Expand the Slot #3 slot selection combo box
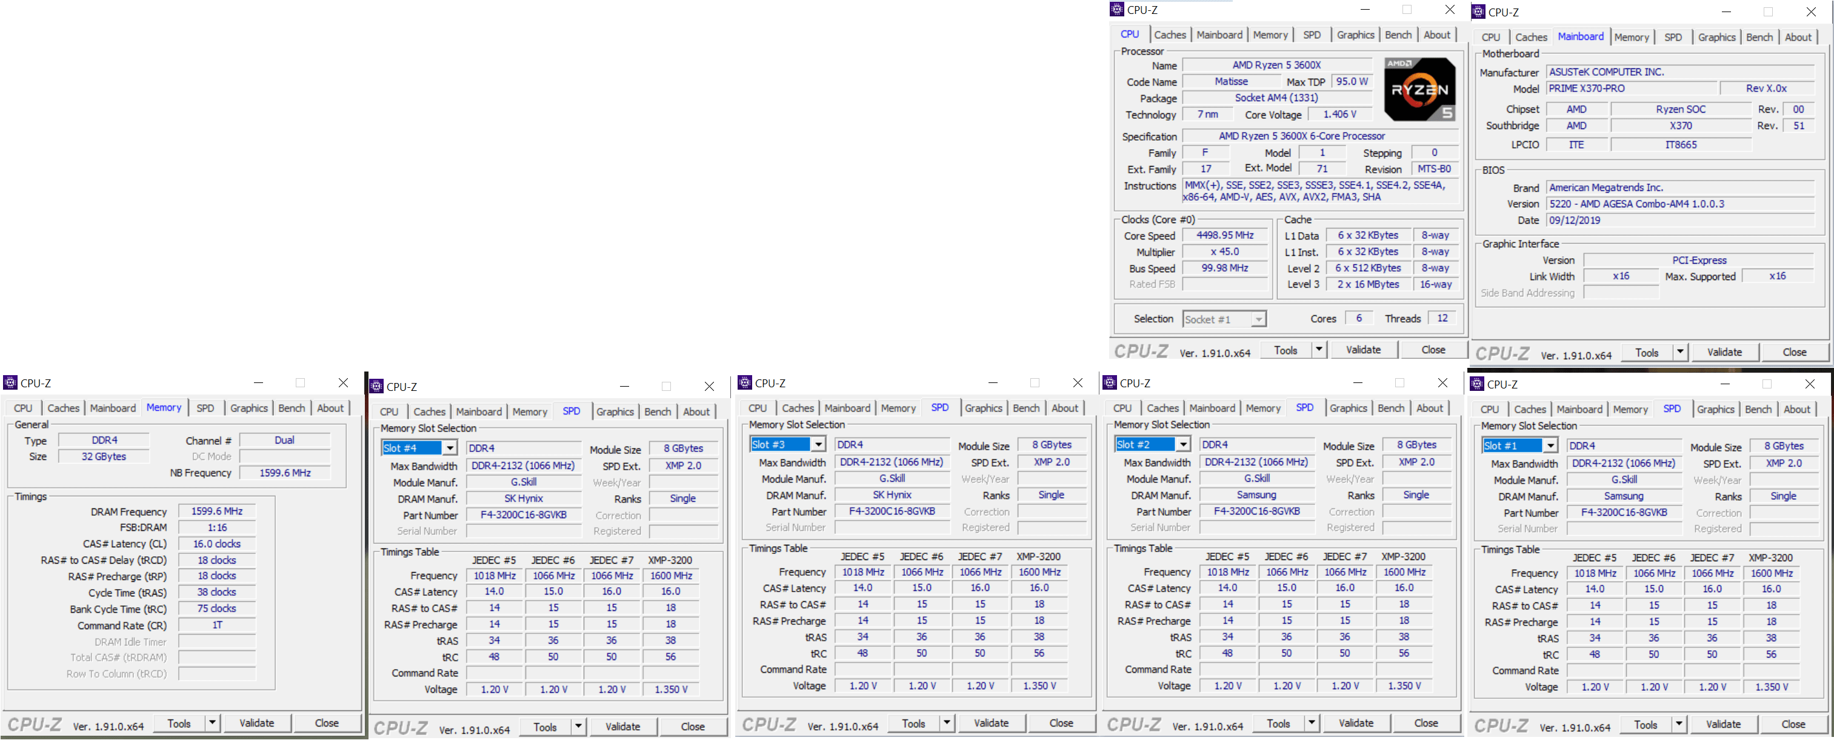 pyautogui.click(x=819, y=444)
